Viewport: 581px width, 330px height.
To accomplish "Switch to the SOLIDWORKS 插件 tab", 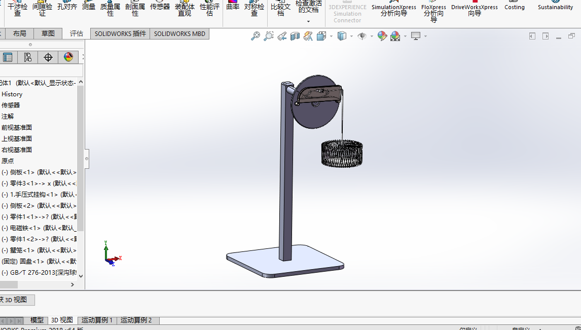I will [x=120, y=33].
